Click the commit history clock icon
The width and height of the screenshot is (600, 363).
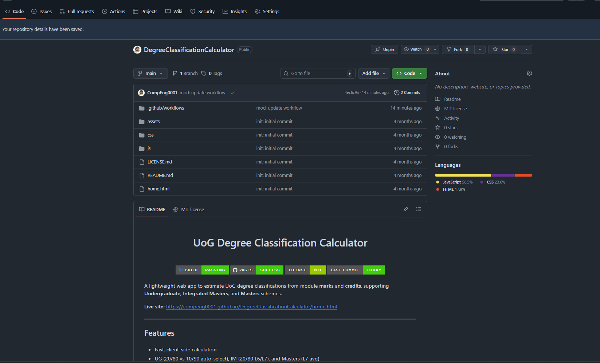click(x=397, y=93)
